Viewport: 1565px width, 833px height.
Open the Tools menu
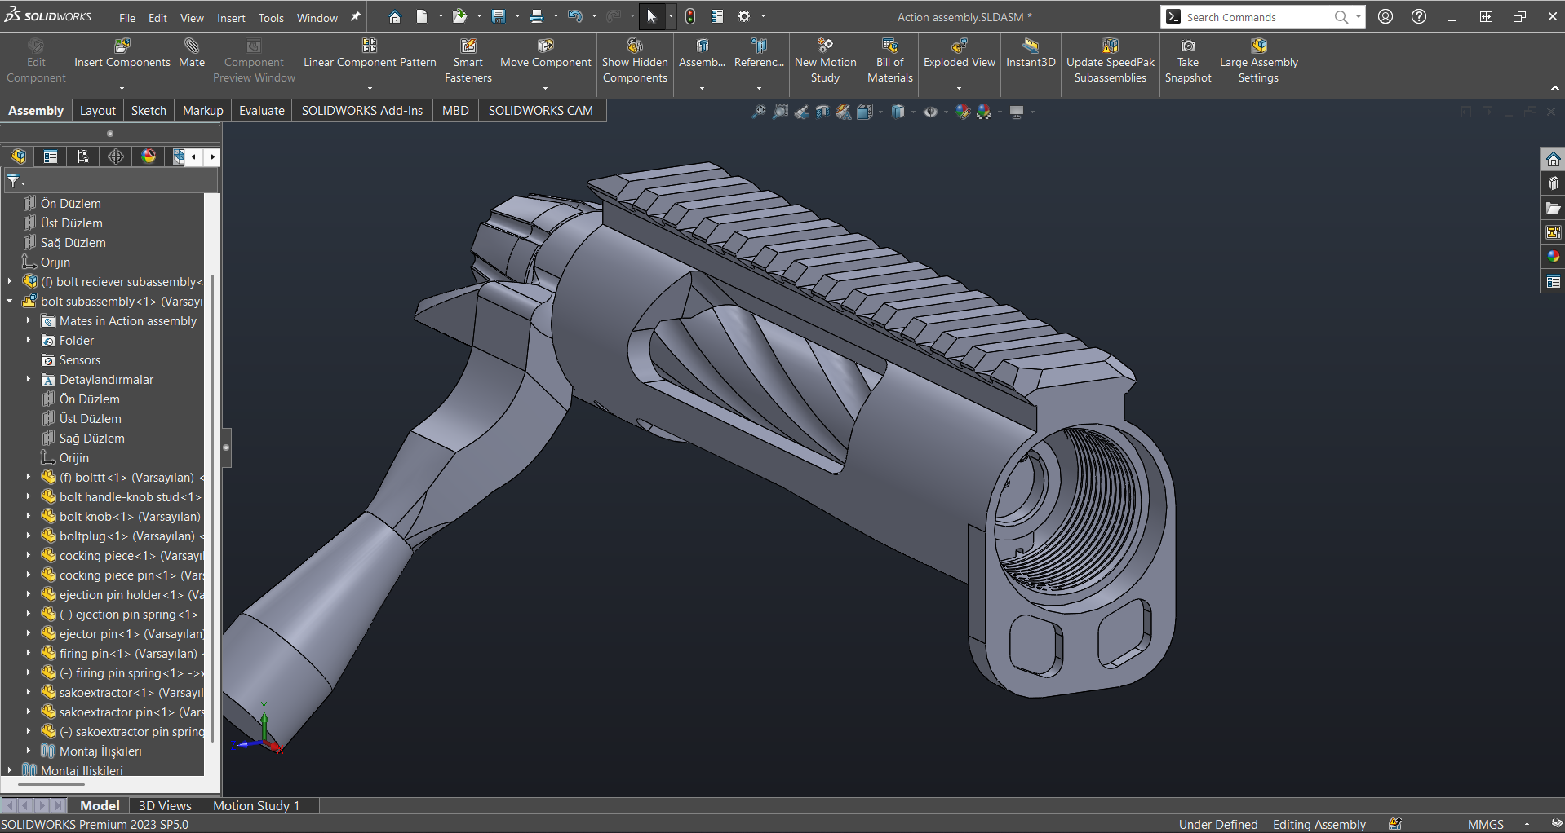pos(271,18)
